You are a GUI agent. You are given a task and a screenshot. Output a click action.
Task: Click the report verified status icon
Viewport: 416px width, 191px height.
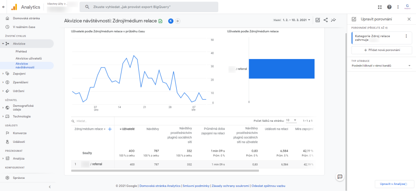click(160, 21)
